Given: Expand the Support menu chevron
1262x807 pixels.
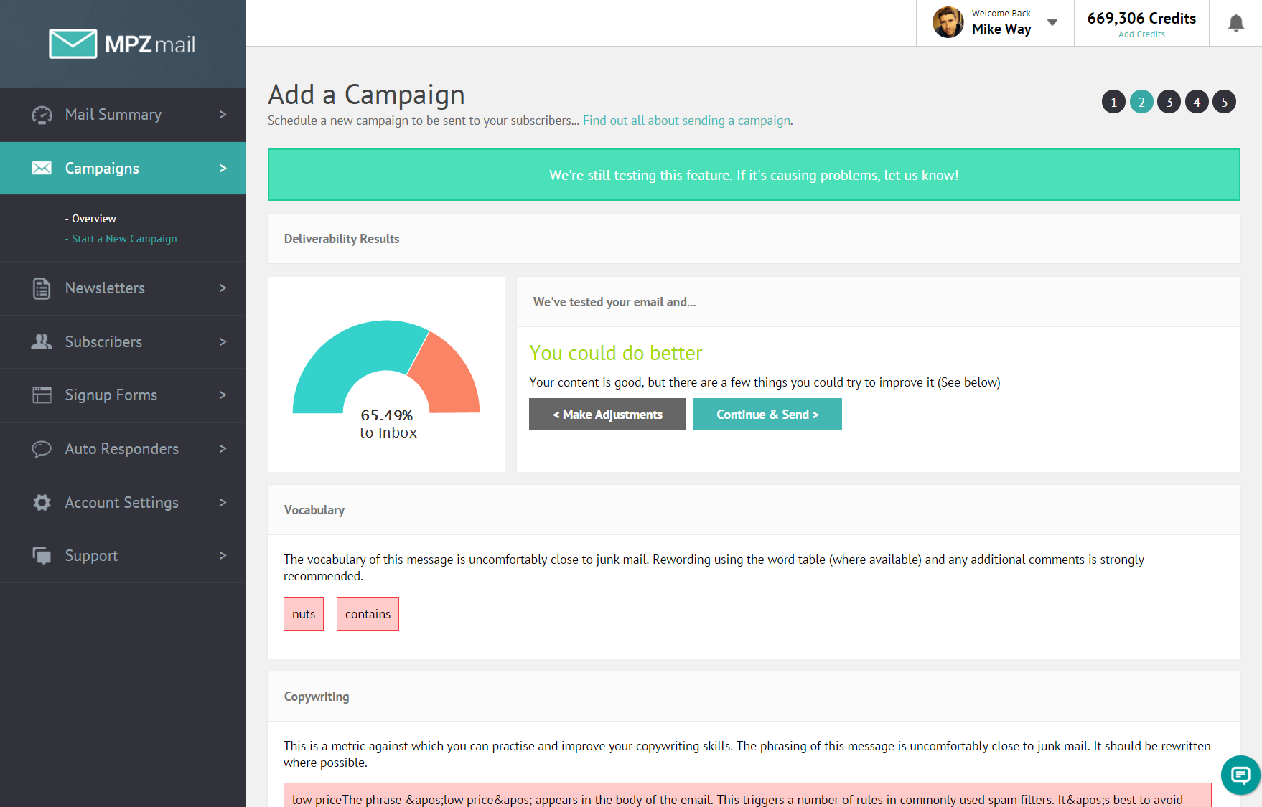Looking at the screenshot, I should 223,556.
